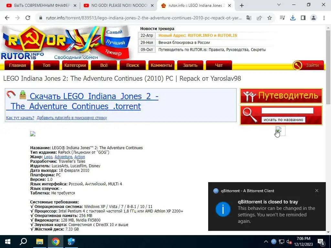Click the Путеводитель banner button
331x248 pixels.
[281, 96]
